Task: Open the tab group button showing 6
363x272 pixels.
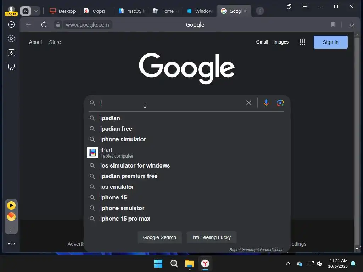Action: pos(26,11)
